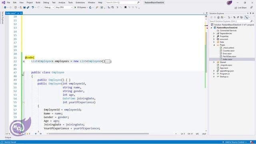
Task: Expand the collapsed employees list region
Action: [24, 61]
